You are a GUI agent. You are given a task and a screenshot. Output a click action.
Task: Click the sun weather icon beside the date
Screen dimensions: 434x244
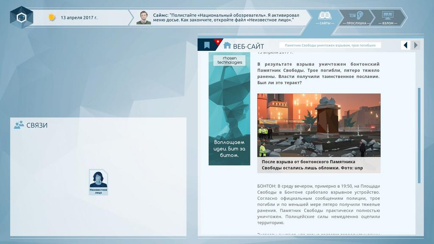pos(52,17)
